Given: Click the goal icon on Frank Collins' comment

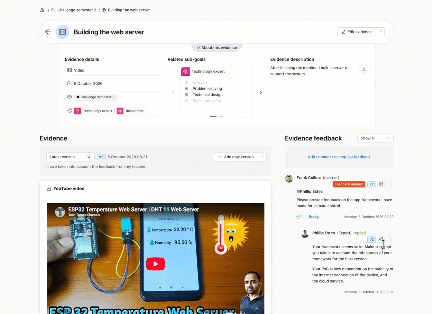Looking at the screenshot, I should click(x=381, y=184).
